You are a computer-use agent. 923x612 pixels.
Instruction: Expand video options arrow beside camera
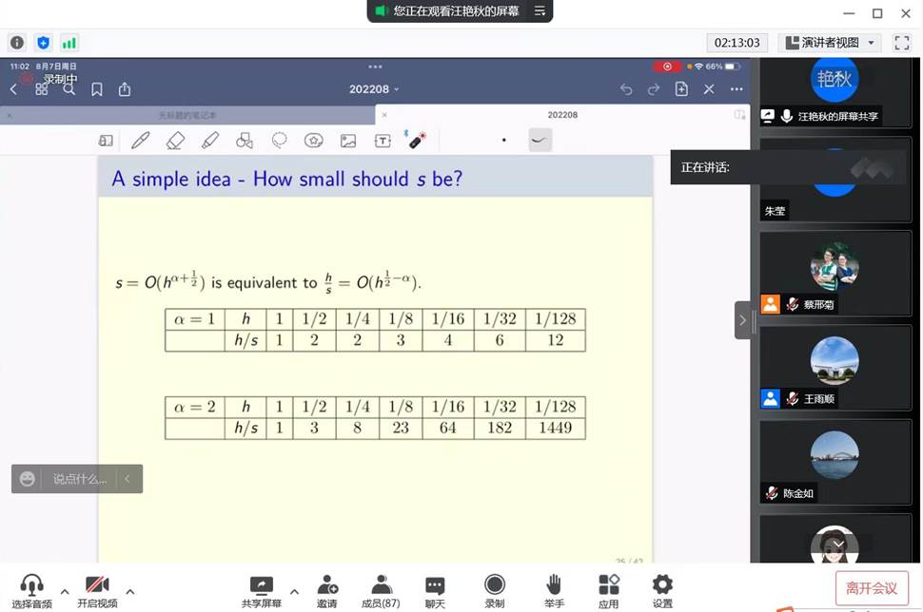[130, 591]
